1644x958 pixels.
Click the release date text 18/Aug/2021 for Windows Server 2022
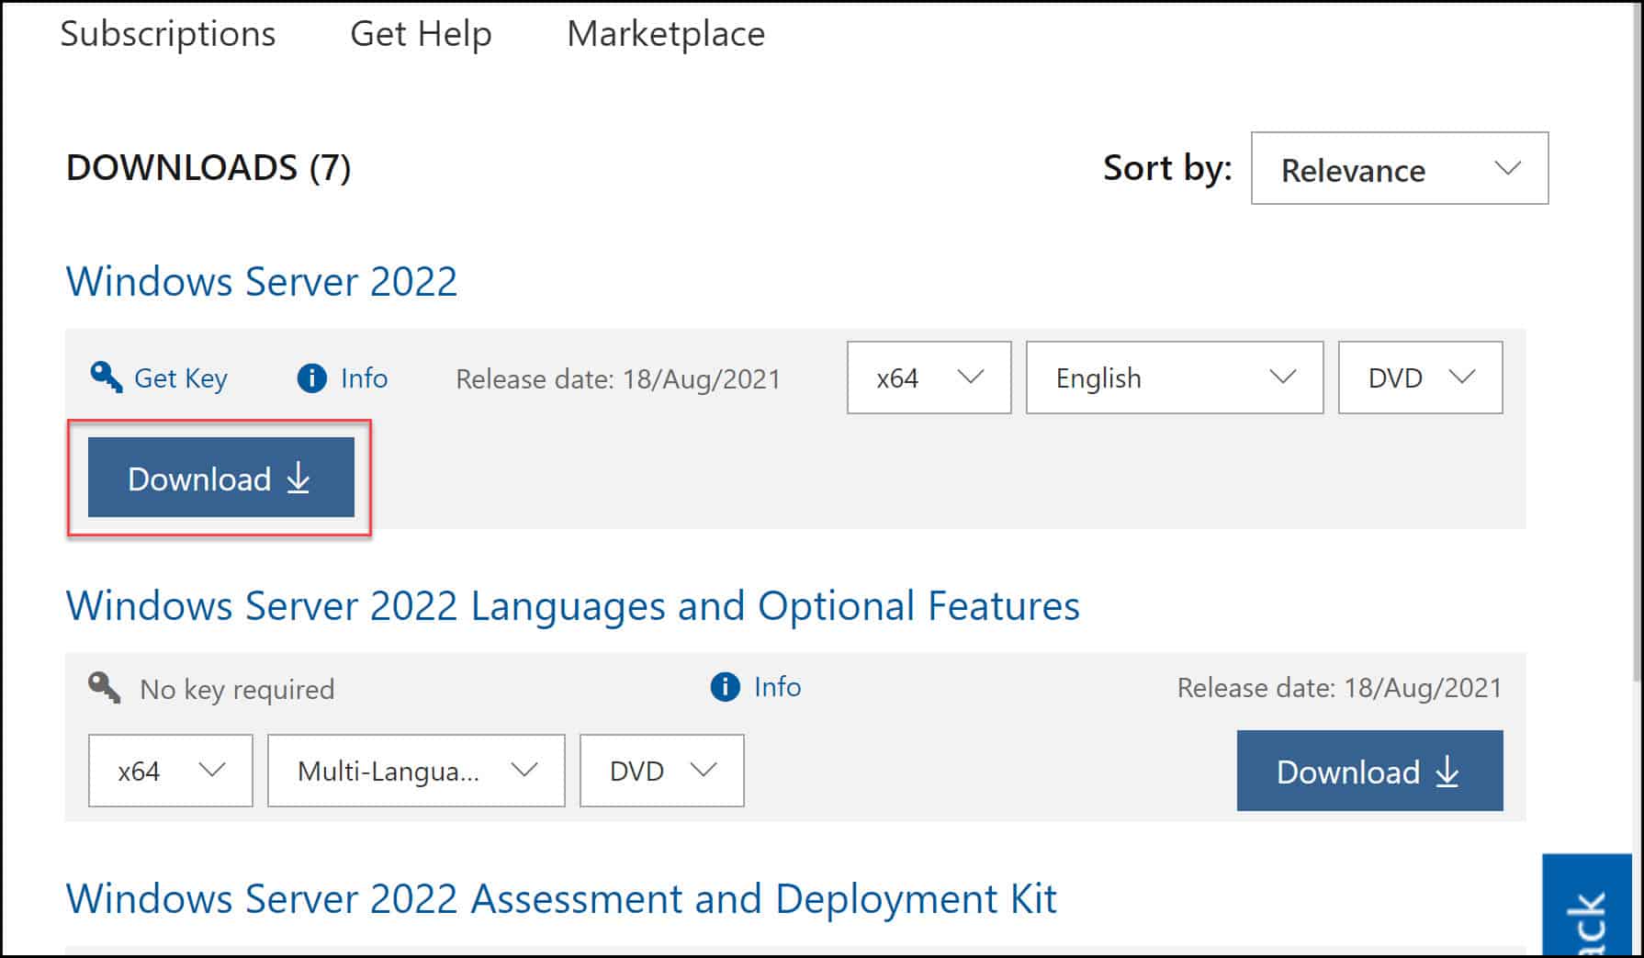(x=702, y=379)
